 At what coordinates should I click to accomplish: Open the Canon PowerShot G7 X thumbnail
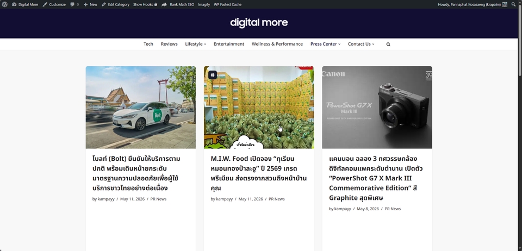377,107
